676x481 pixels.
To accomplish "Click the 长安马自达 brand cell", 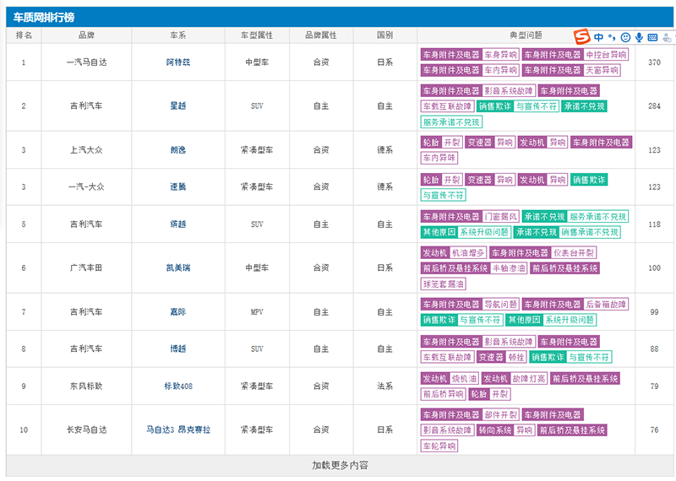I will click(86, 430).
